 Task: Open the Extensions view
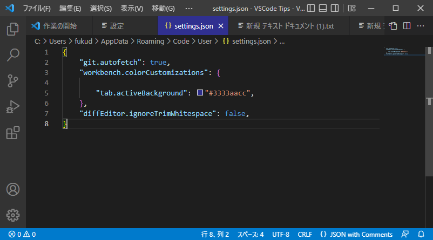pyautogui.click(x=13, y=133)
